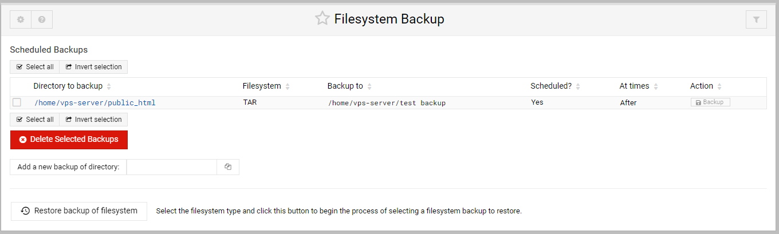The image size is (779, 234).
Task: Click the upper Select all button
Action: [35, 67]
